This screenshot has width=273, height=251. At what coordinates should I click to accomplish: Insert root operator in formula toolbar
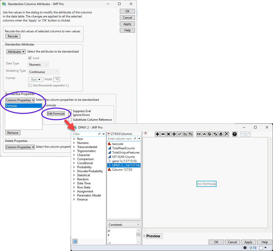coord(185,134)
